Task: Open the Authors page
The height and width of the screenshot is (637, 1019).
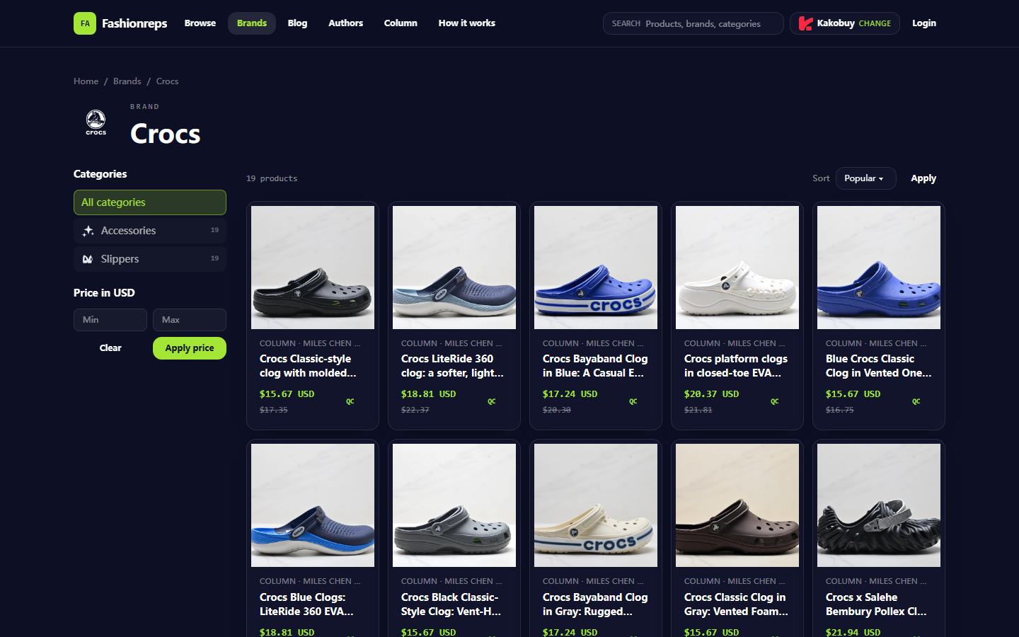Action: tap(345, 23)
